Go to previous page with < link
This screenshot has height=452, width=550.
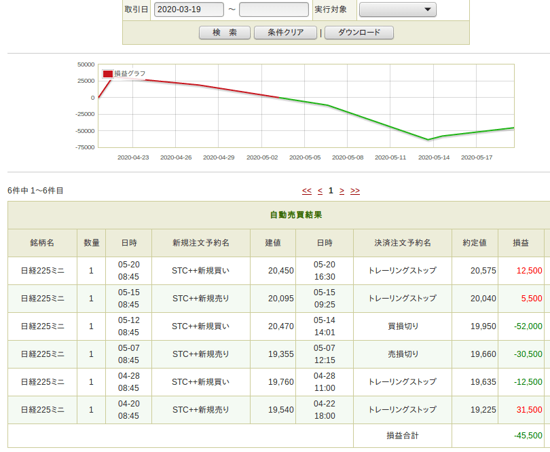tap(320, 191)
